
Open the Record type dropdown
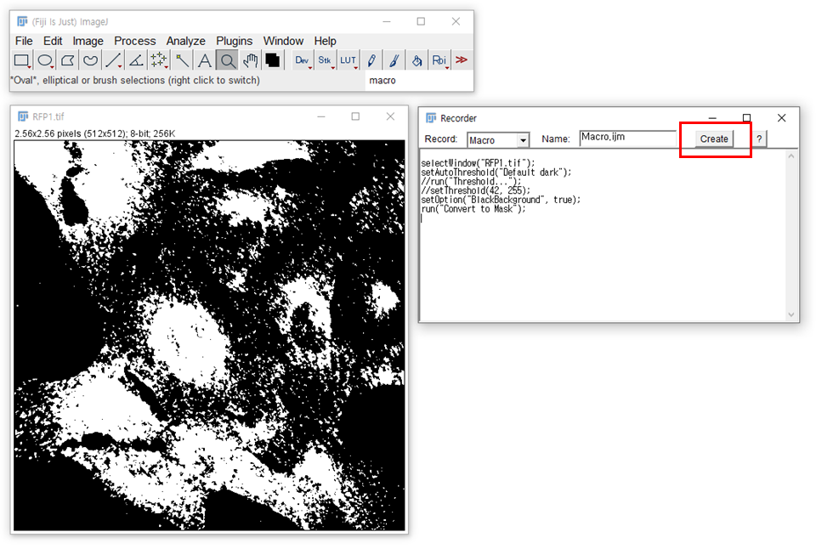(x=497, y=139)
